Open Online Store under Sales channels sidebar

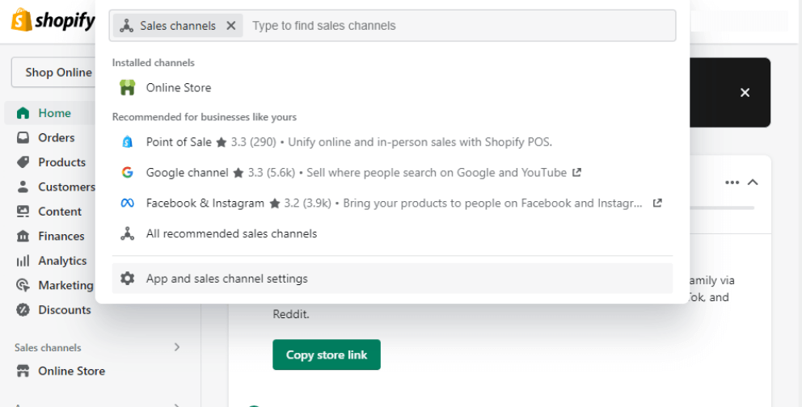point(72,371)
